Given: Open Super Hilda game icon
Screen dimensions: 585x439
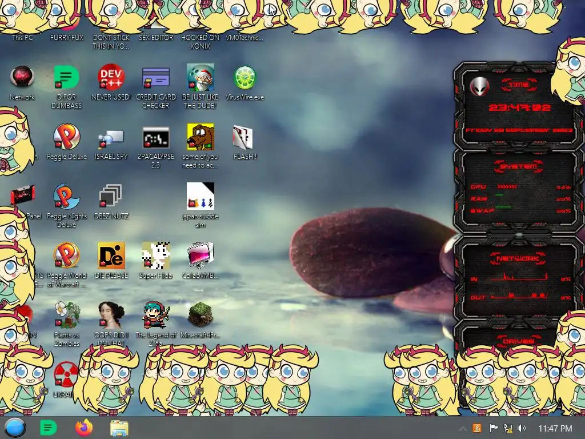Looking at the screenshot, I should (x=156, y=256).
